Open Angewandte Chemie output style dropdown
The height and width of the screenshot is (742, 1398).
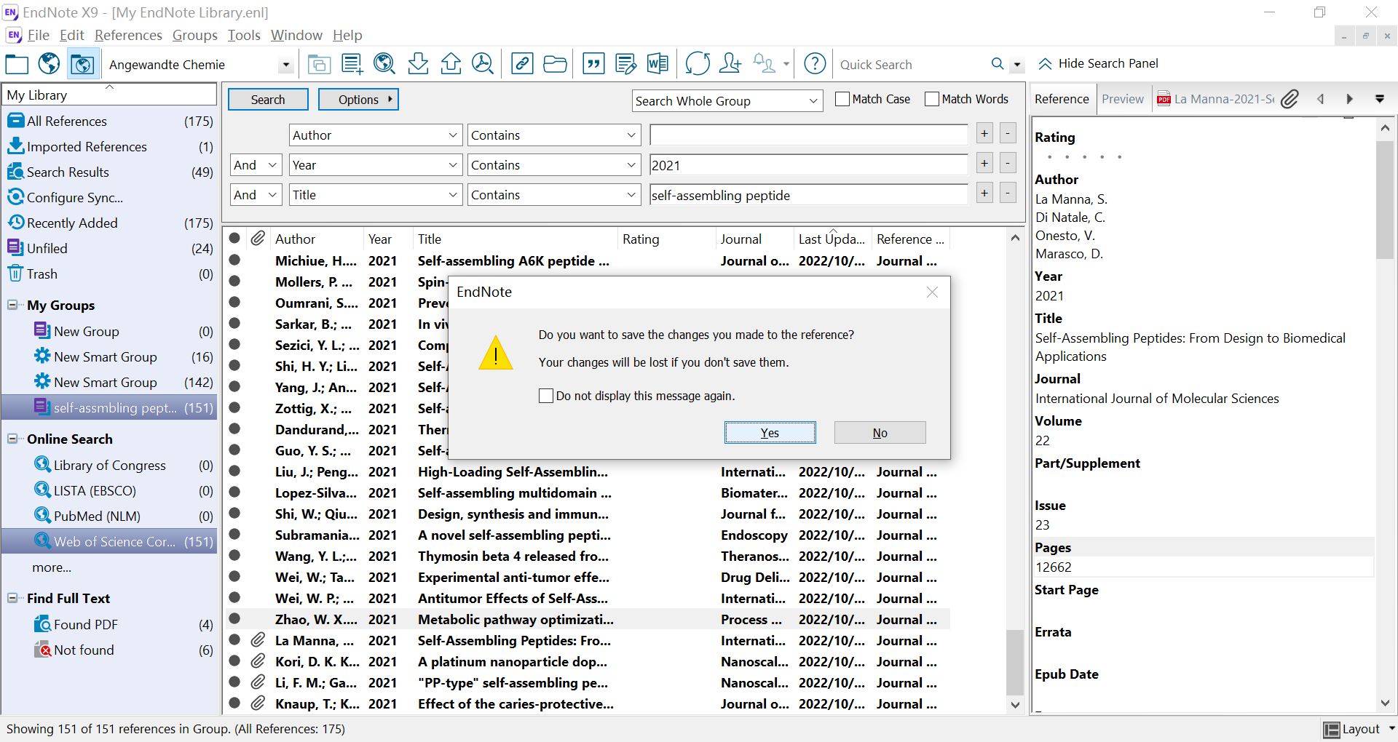(x=285, y=65)
